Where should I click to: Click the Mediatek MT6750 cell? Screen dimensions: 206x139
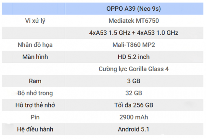134,21
